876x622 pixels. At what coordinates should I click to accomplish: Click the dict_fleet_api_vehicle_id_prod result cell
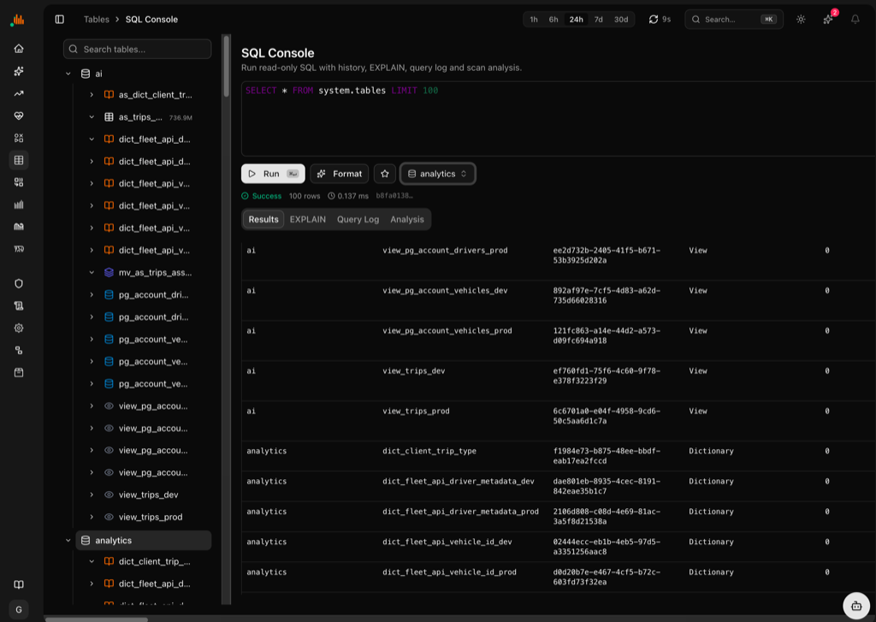point(449,572)
